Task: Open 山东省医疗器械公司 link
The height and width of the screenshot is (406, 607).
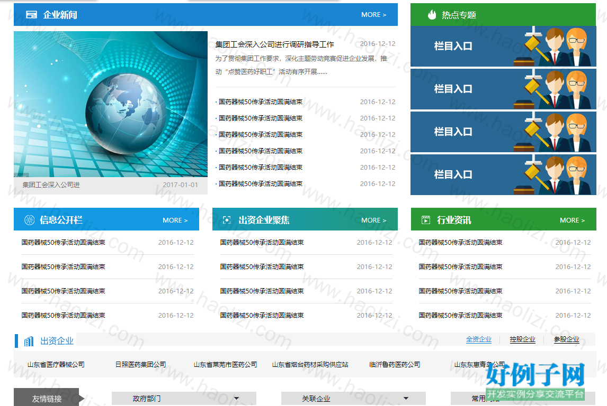Action: [x=56, y=364]
